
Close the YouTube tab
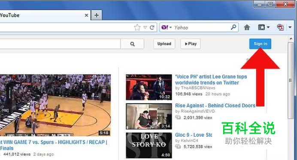86,15
